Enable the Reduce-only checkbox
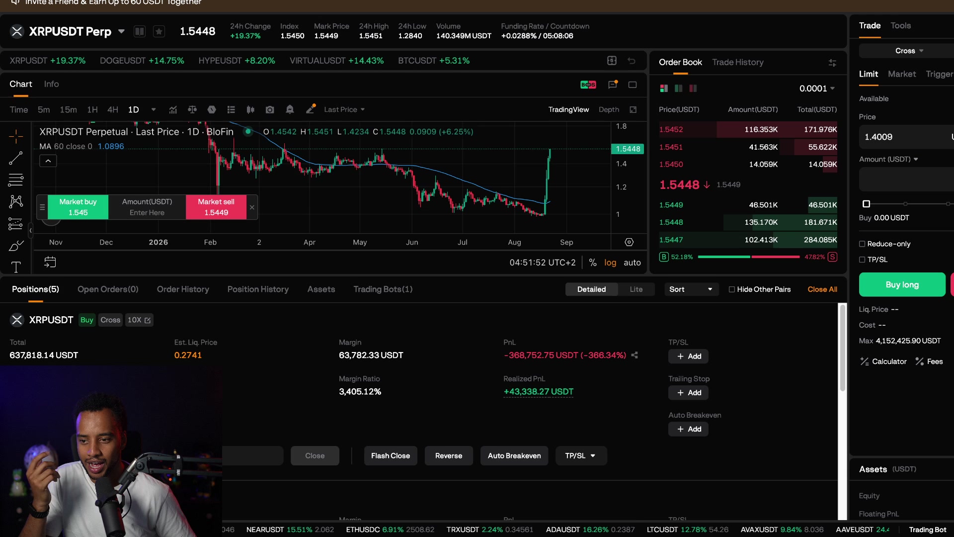Viewport: 954px width, 537px height. [862, 244]
